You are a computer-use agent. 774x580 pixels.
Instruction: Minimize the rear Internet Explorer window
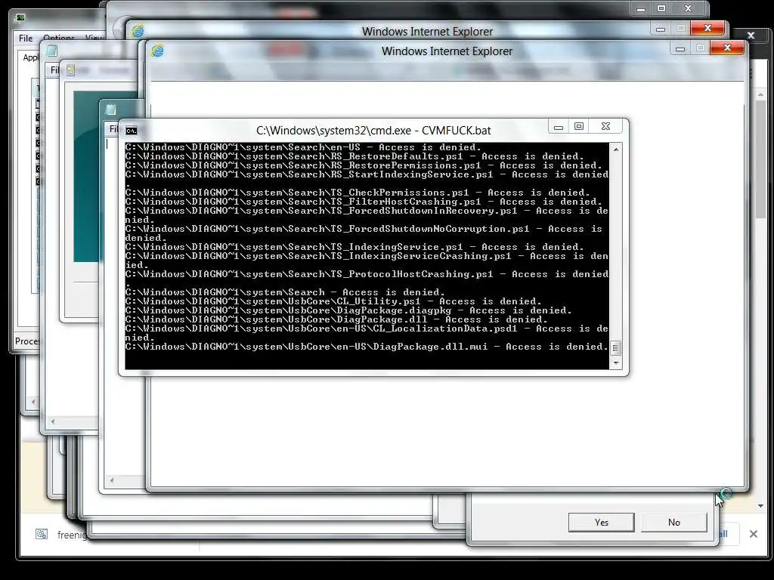pos(661,29)
